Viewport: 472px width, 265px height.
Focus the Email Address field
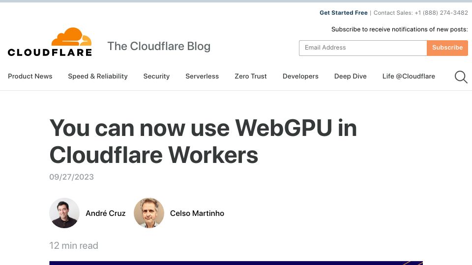tap(363, 48)
